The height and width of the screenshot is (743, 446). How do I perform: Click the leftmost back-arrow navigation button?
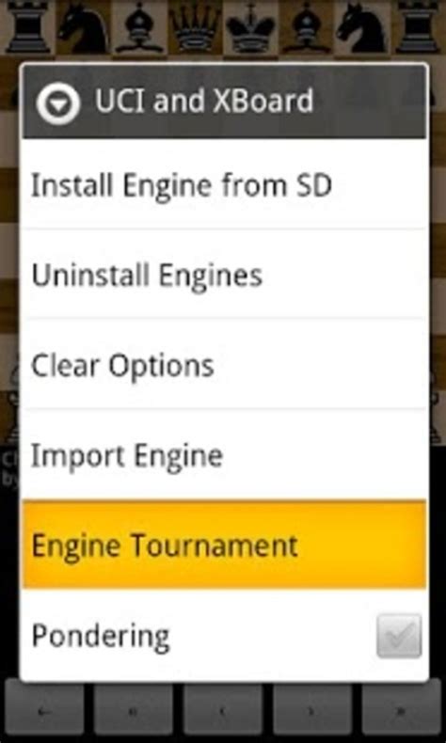[44, 711]
